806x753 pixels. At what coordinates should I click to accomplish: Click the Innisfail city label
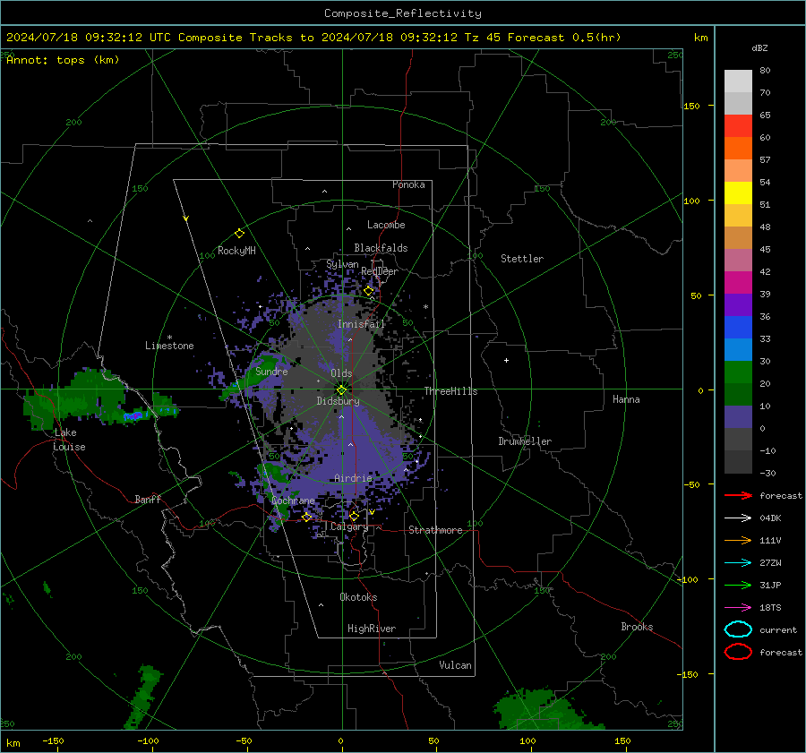[x=361, y=324]
